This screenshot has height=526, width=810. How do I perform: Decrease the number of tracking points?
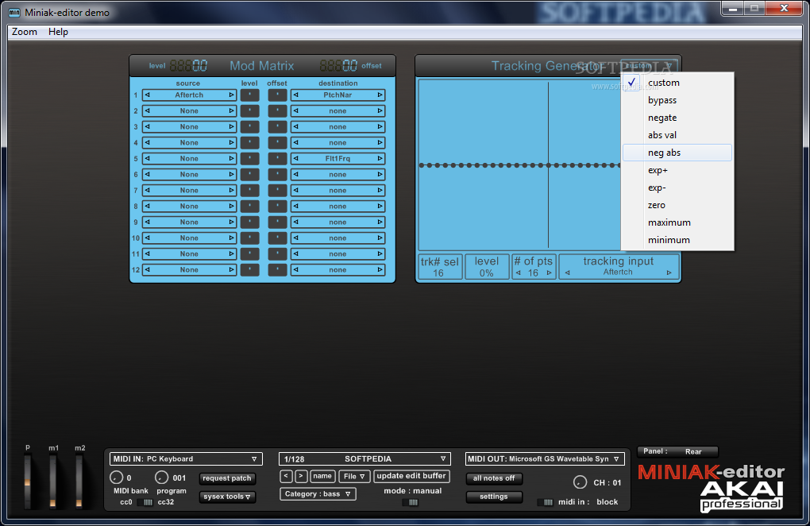point(518,273)
